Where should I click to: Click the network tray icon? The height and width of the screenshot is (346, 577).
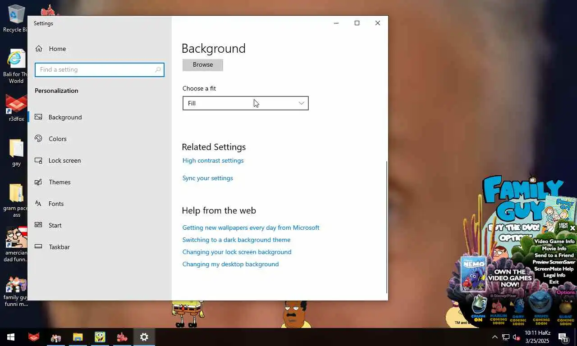pyautogui.click(x=506, y=337)
